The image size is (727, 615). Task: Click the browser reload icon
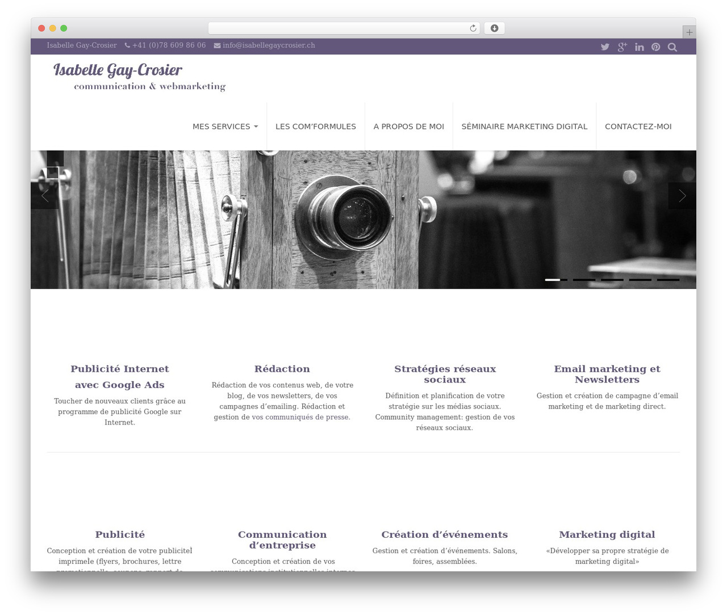(x=473, y=28)
